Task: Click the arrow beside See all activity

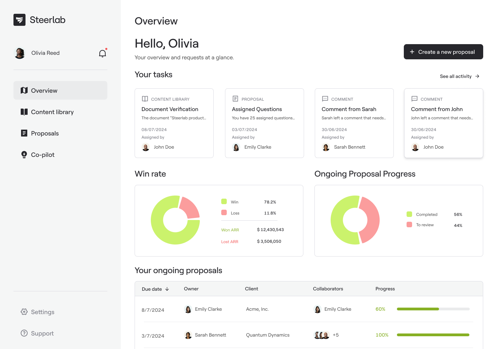Action: click(x=478, y=76)
